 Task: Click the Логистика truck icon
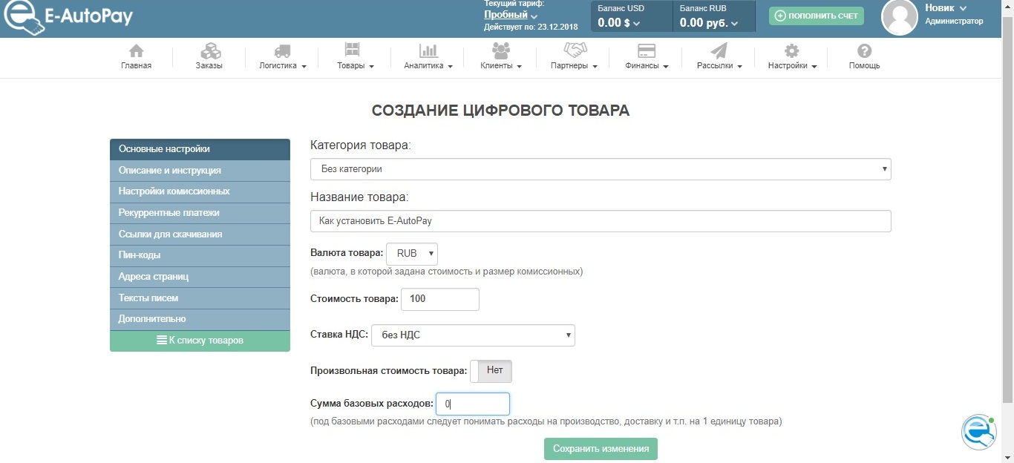coord(282,51)
